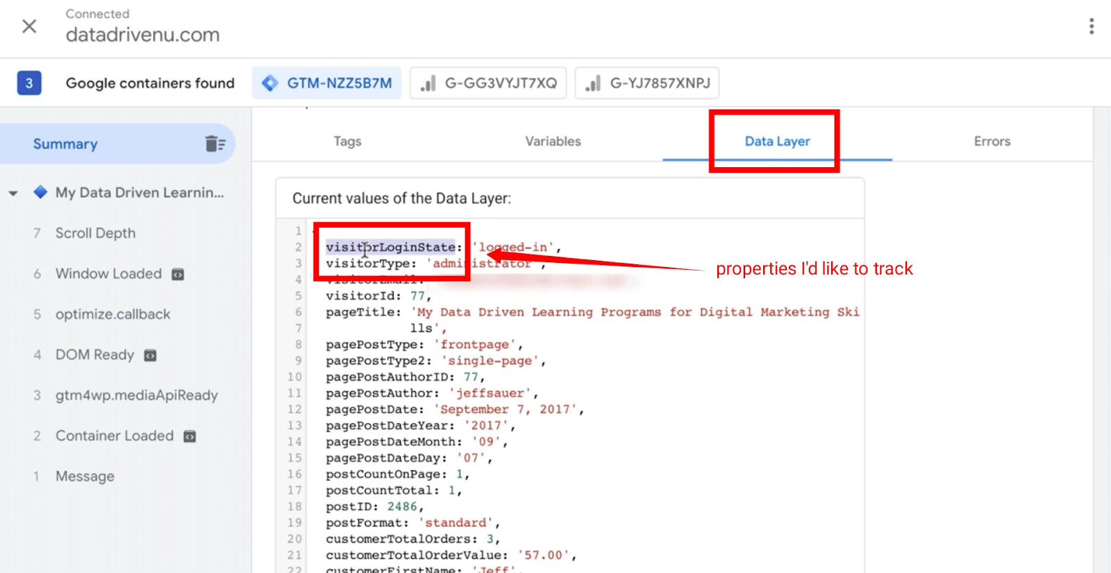Click the pagePostDateYear '2017' value
This screenshot has width=1111, height=573.
click(486, 426)
